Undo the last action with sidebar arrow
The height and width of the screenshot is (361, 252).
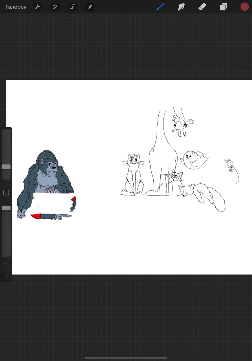coord(6,264)
